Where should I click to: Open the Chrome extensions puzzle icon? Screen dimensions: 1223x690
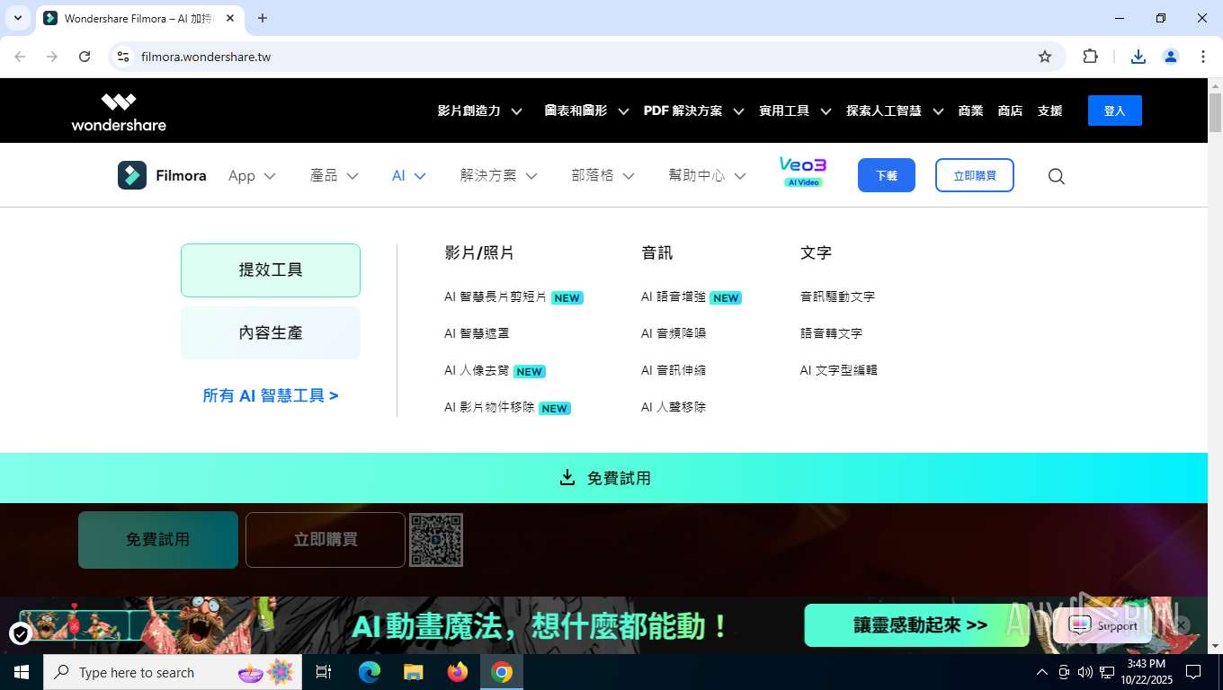coord(1091,57)
